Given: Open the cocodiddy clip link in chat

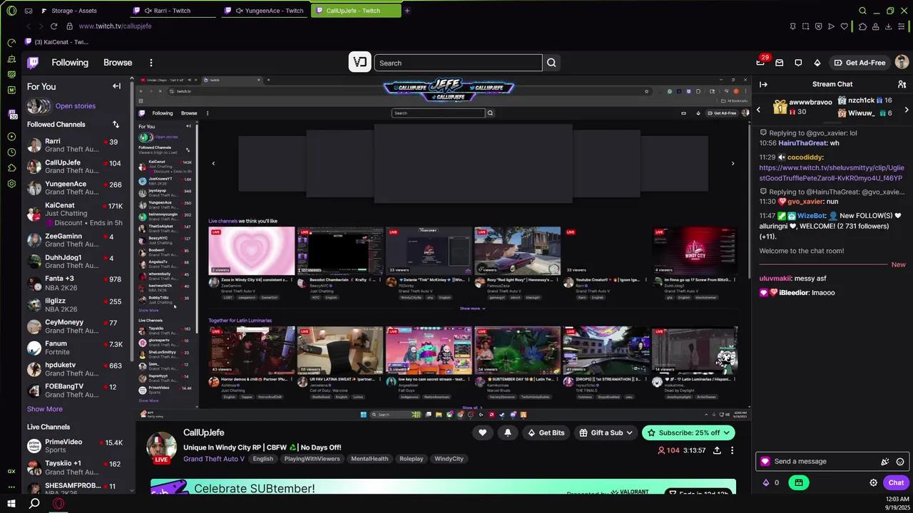Looking at the screenshot, I should (831, 173).
